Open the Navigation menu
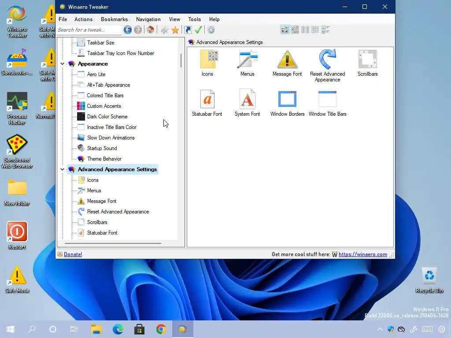Screen dimensions: 451x338 148,19
